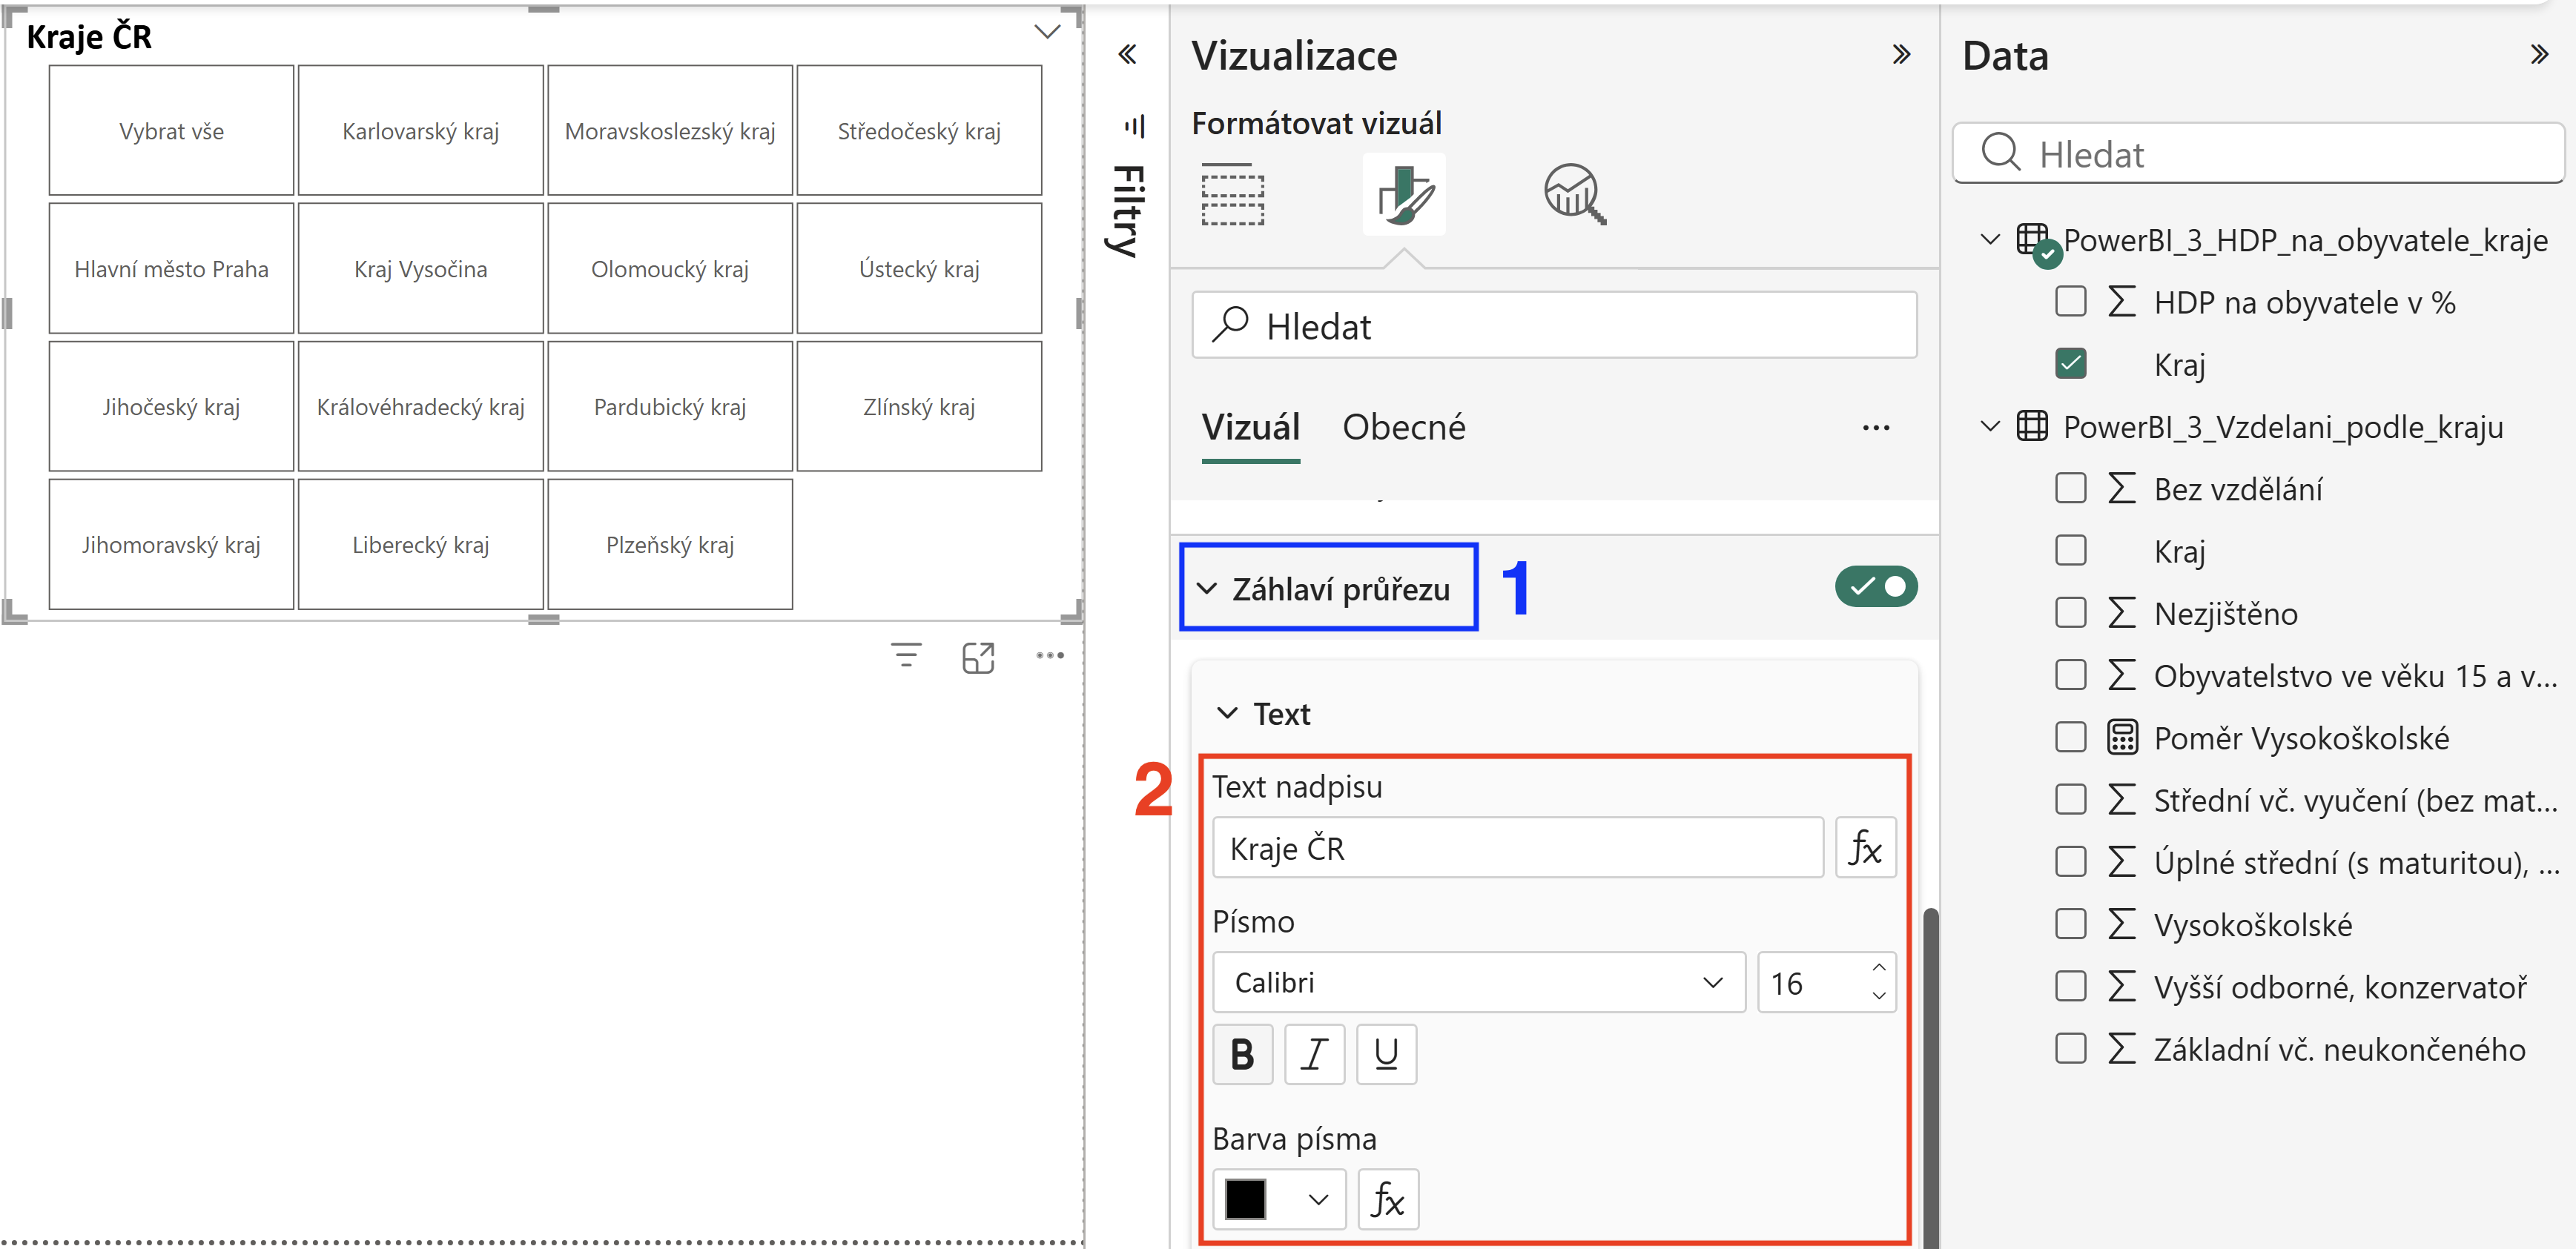This screenshot has height=1249, width=2576.
Task: Open more options ellipsis beside Obecné tab
Action: [x=1876, y=428]
